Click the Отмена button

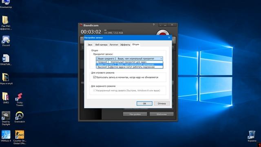click(x=161, y=103)
